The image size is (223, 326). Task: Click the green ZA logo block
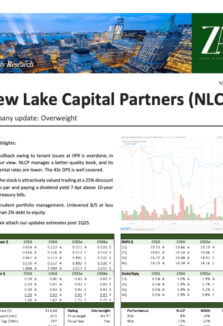point(207,43)
